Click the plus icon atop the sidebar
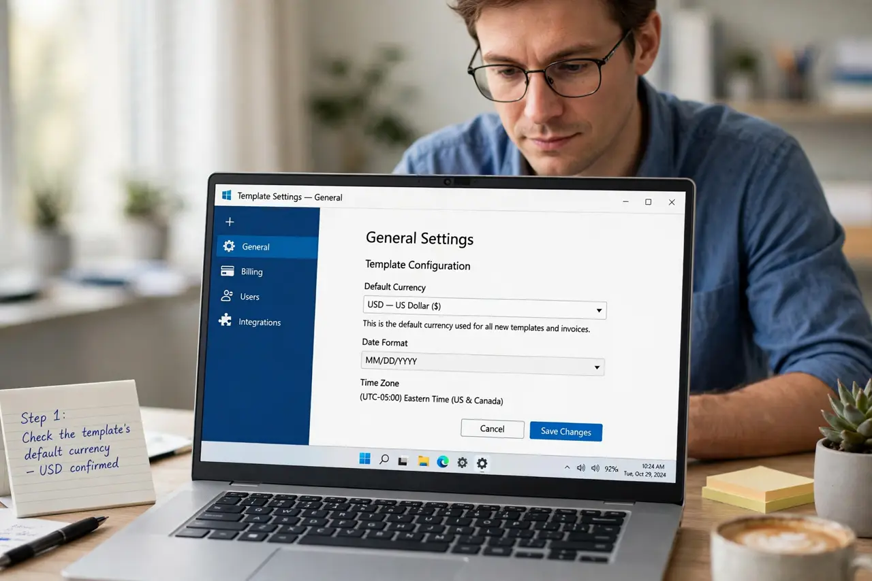Screen dimensions: 872x581 click(x=230, y=222)
